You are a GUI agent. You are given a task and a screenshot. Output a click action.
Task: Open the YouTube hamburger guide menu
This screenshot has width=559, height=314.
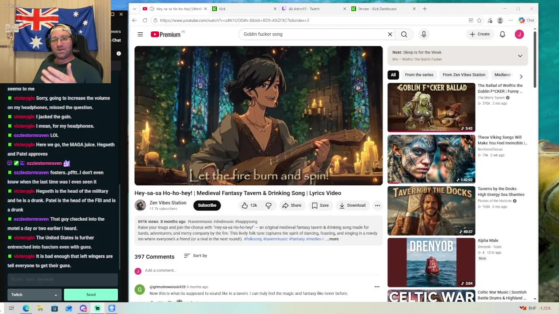[x=140, y=34]
